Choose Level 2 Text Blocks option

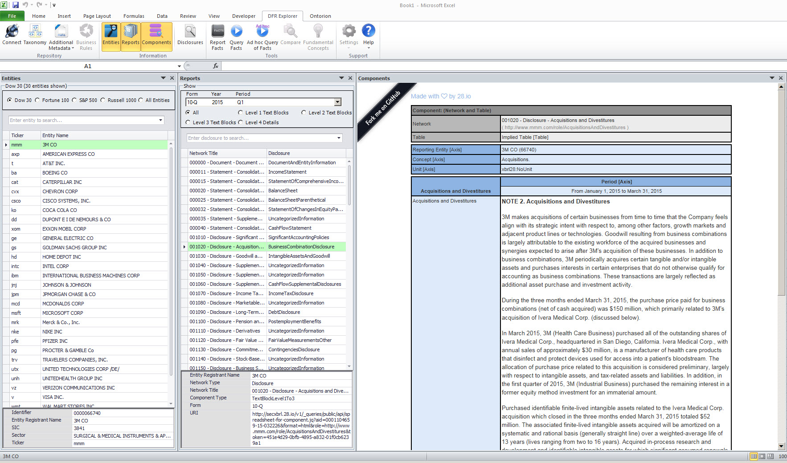303,113
